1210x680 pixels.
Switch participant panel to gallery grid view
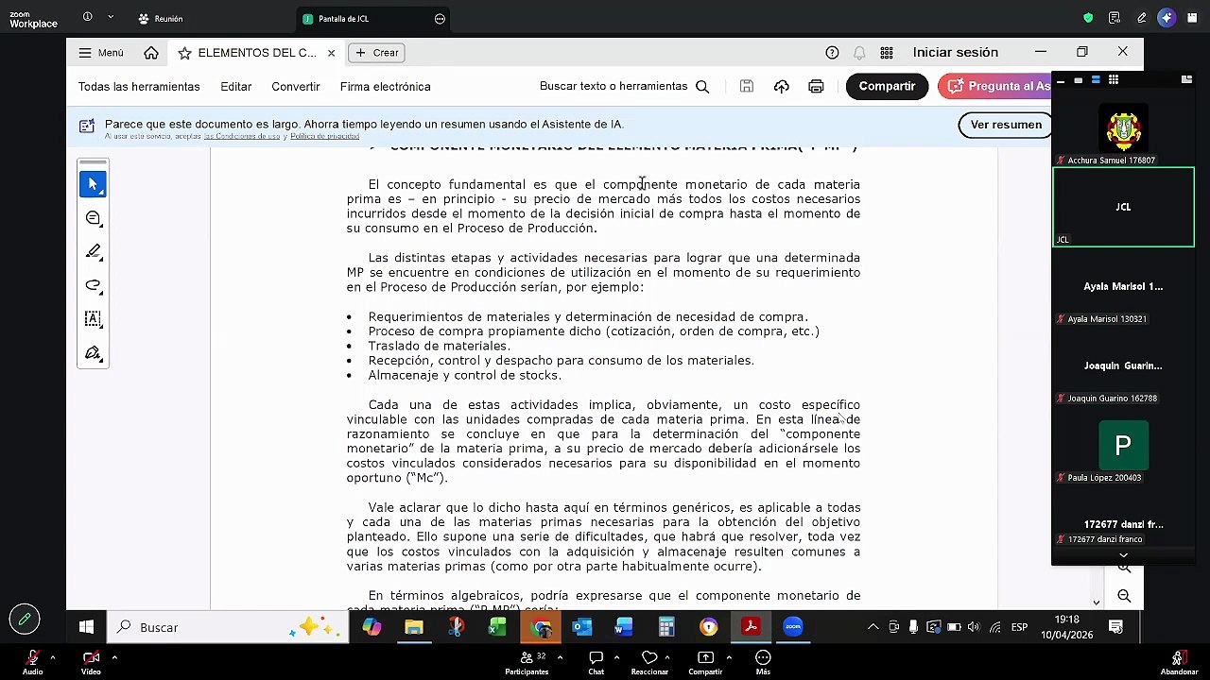pyautogui.click(x=1114, y=80)
